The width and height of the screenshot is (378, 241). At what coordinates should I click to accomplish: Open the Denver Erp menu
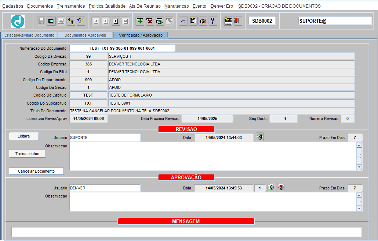click(222, 6)
